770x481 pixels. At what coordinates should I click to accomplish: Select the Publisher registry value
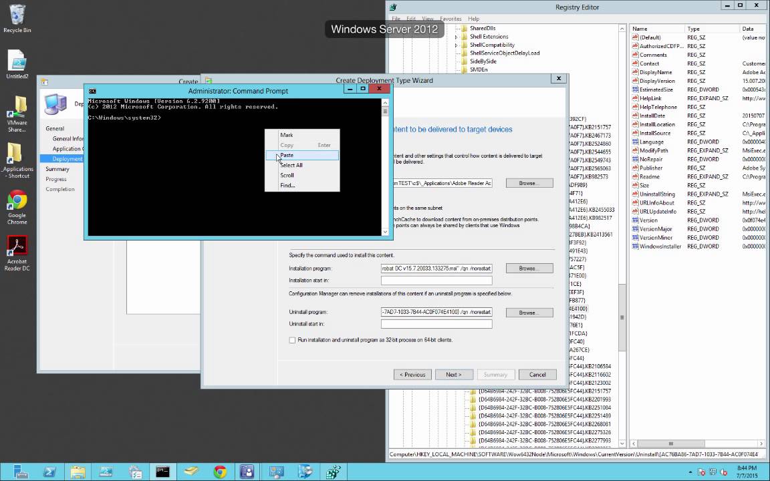[x=651, y=168]
